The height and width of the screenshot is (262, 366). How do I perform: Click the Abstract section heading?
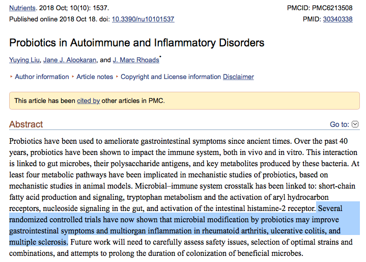pos(26,124)
